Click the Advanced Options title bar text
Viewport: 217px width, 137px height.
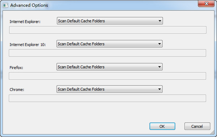[29, 5]
